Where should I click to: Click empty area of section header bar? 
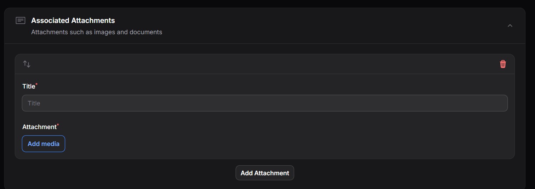[x=318, y=26]
